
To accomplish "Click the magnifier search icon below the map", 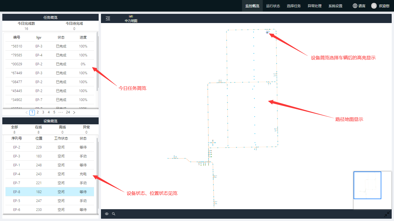I will 114,214.
